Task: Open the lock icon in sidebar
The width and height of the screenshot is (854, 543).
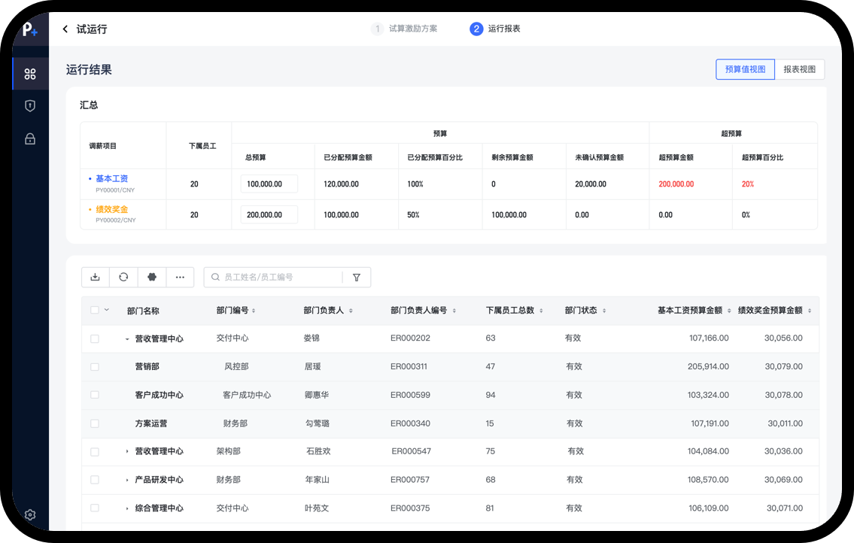Action: 30,139
